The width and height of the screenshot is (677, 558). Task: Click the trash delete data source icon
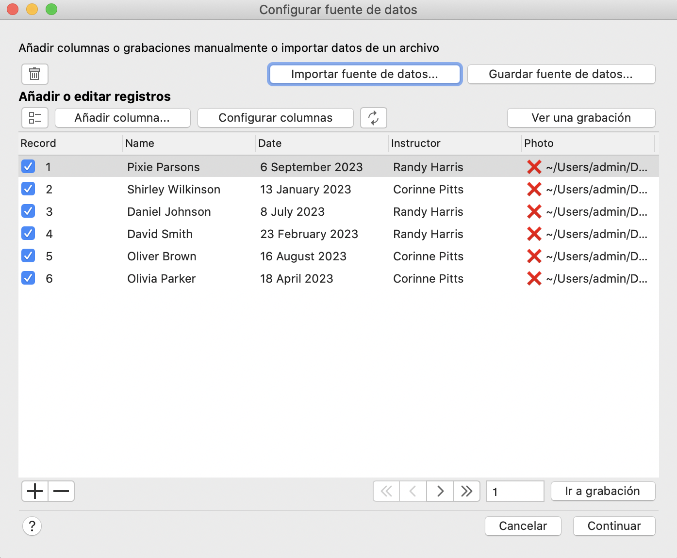(x=34, y=74)
